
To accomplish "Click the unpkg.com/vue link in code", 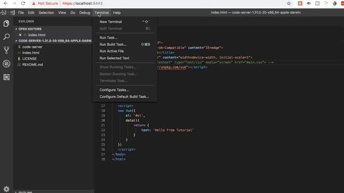I will tap(172, 67).
